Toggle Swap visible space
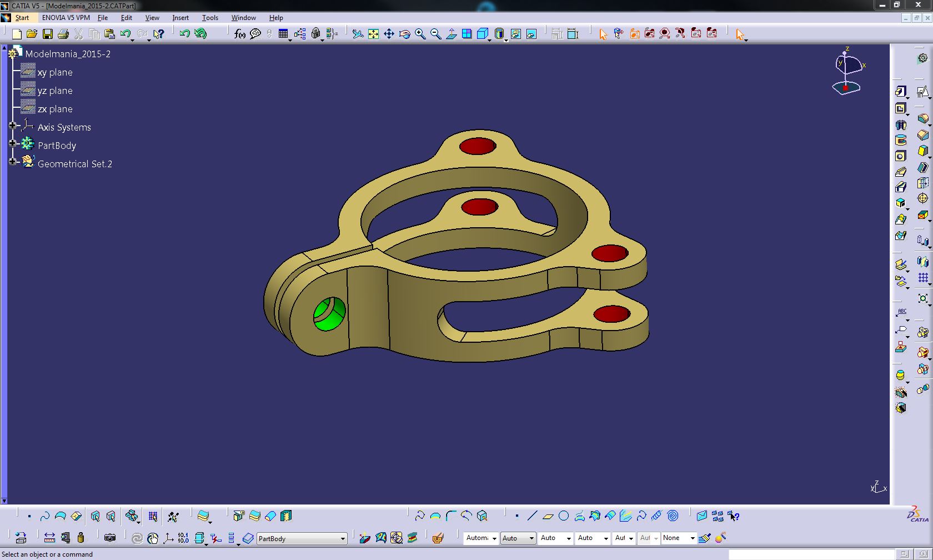 [x=531, y=34]
